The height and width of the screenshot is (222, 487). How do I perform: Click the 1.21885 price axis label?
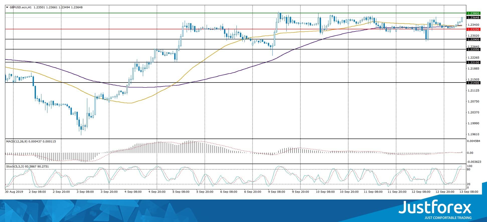point(473,68)
